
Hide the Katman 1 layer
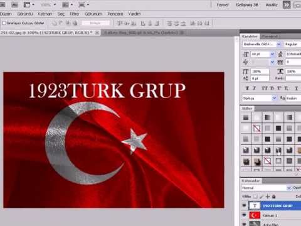(x=244, y=215)
